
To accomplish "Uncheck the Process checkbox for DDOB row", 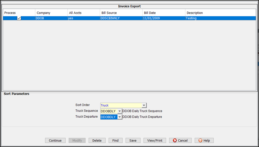I will pyautogui.click(x=19, y=18).
